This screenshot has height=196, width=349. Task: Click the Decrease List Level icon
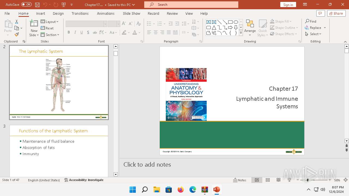171,24
